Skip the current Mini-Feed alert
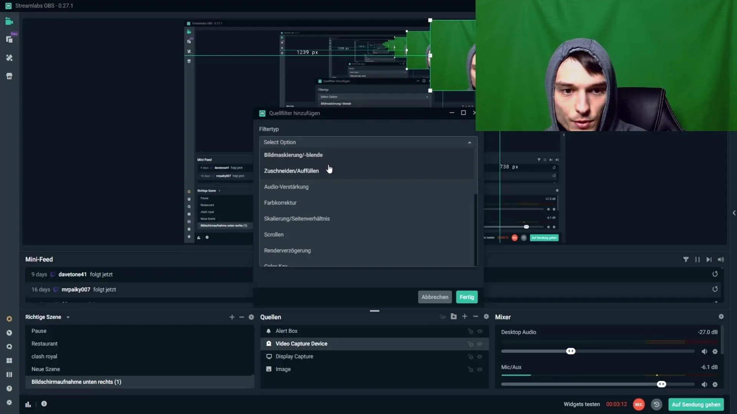This screenshot has width=737, height=414. click(709, 260)
